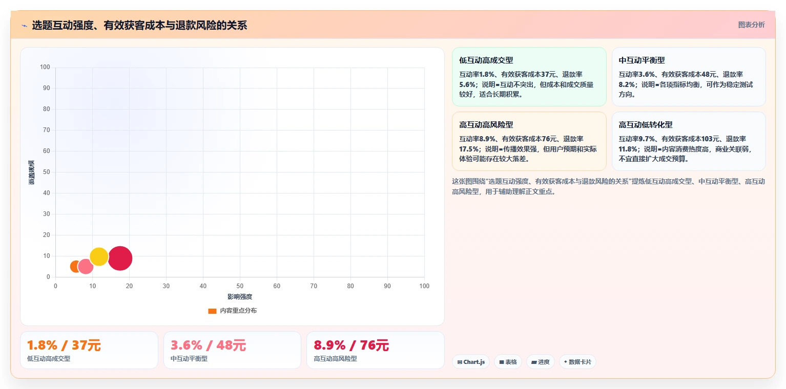
Task: Click 中互动平衡型 caption under 3.6% / 48元
Action: [x=189, y=359]
